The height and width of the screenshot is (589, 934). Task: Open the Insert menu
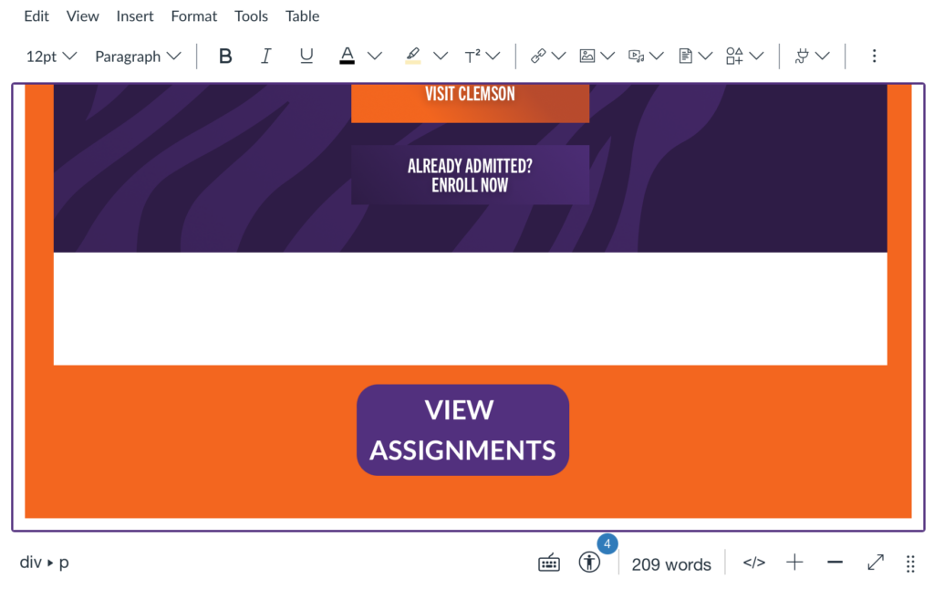(x=135, y=16)
